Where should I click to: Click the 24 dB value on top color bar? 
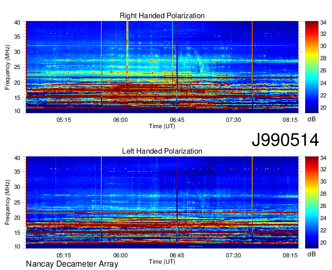coord(323,83)
